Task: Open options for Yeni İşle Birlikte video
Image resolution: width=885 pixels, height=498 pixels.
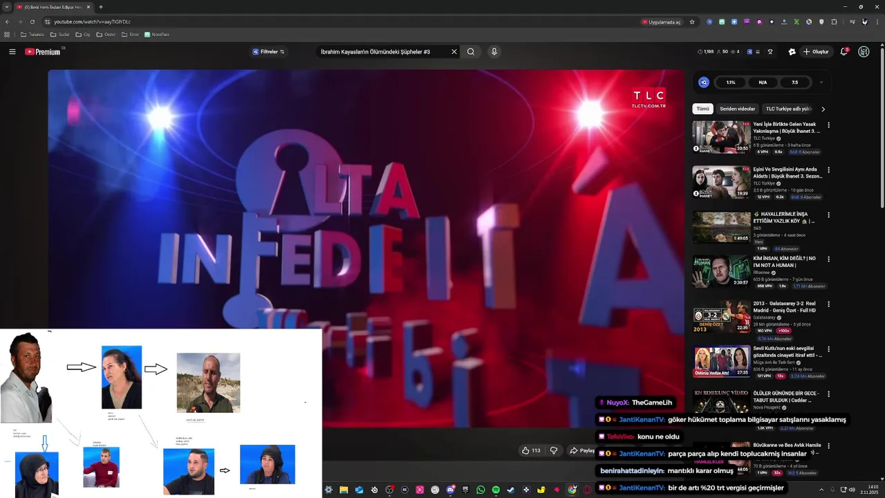Action: (x=828, y=125)
